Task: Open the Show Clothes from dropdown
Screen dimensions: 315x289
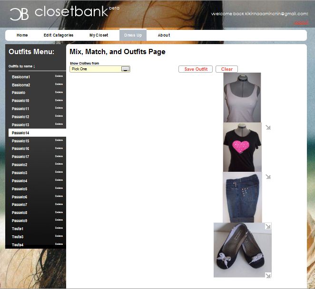Action: pyautogui.click(x=100, y=69)
